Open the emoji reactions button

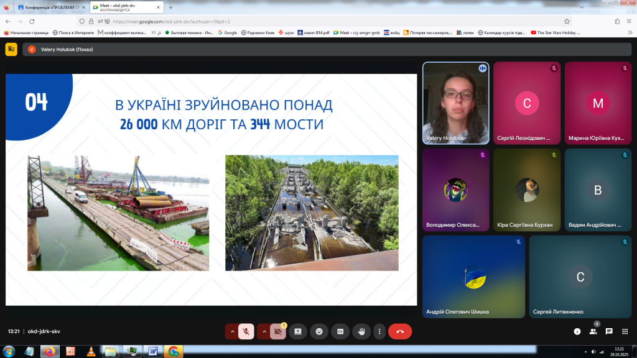[319, 331]
